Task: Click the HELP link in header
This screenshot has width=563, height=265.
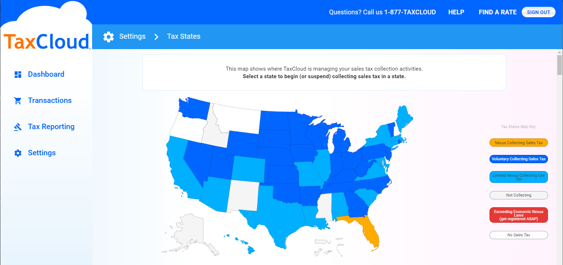Action: [x=456, y=12]
